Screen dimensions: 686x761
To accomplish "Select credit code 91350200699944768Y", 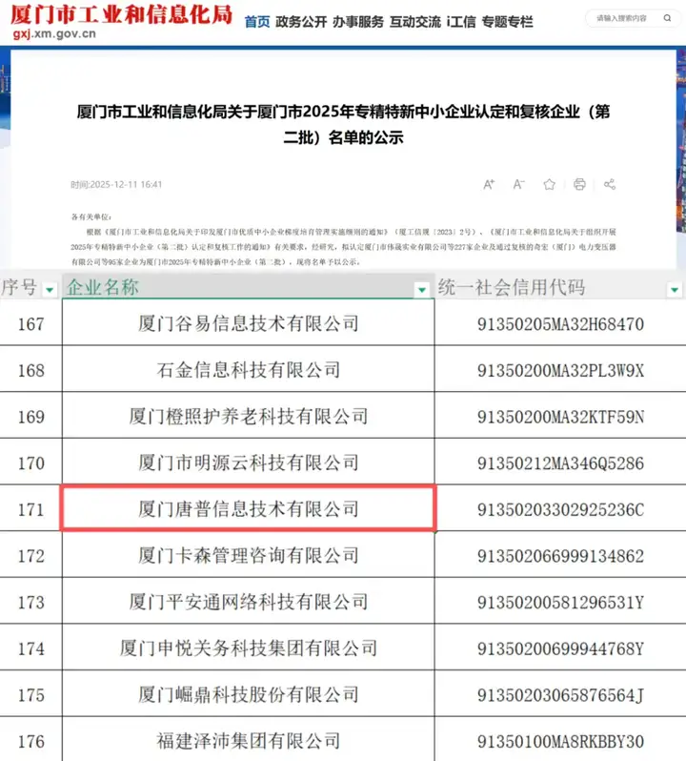I will click(560, 648).
